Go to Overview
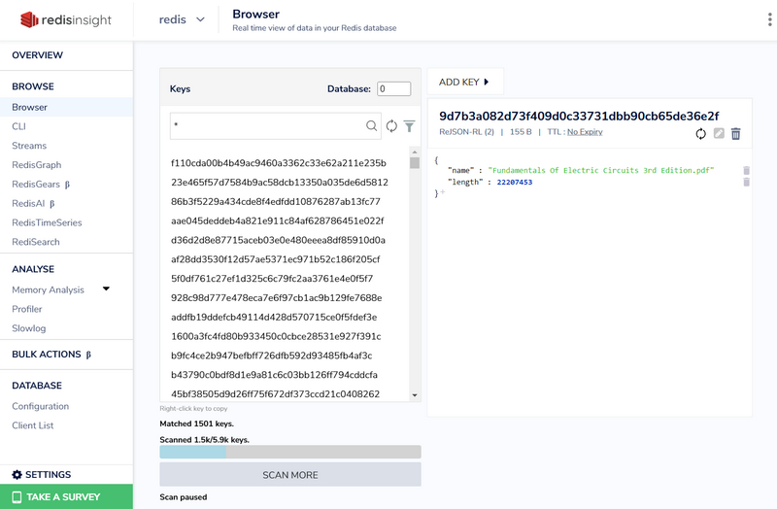This screenshot has width=777, height=509. 38,55
